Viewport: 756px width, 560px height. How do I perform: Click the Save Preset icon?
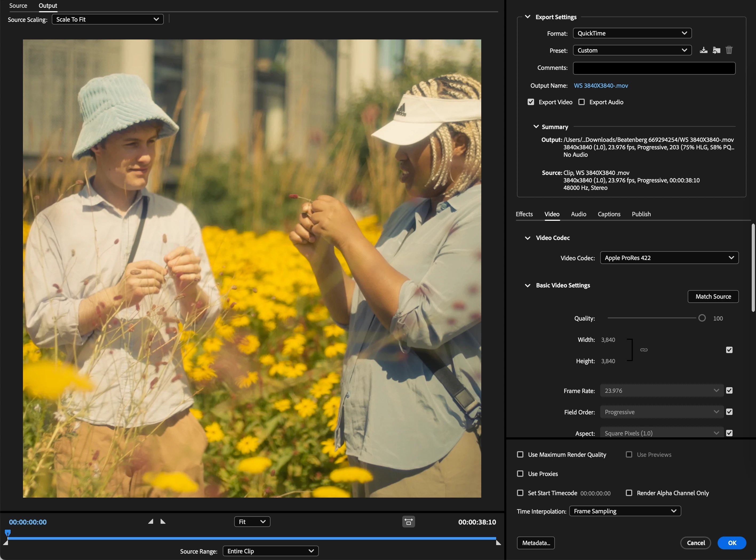click(703, 50)
